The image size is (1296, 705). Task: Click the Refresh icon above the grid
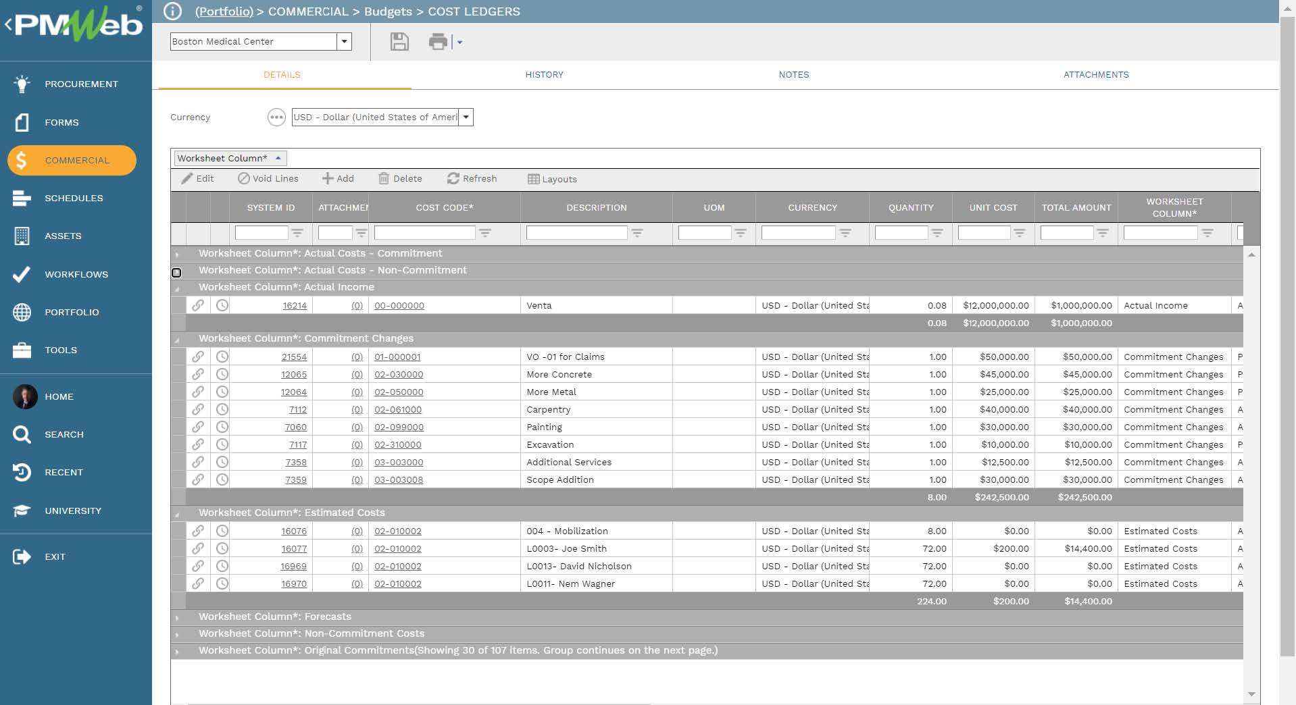click(453, 178)
